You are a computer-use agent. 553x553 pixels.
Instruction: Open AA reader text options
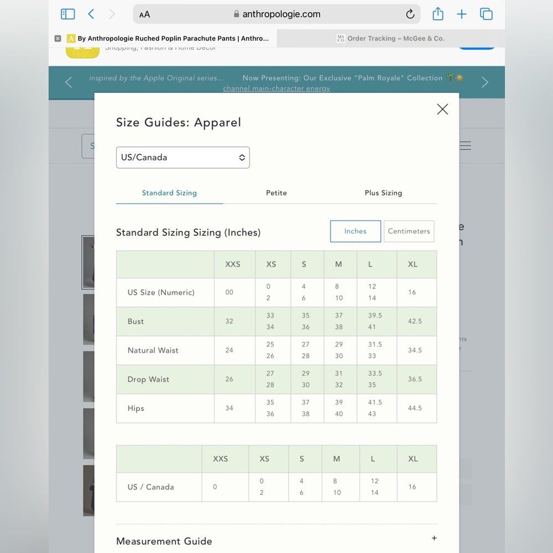point(144,14)
